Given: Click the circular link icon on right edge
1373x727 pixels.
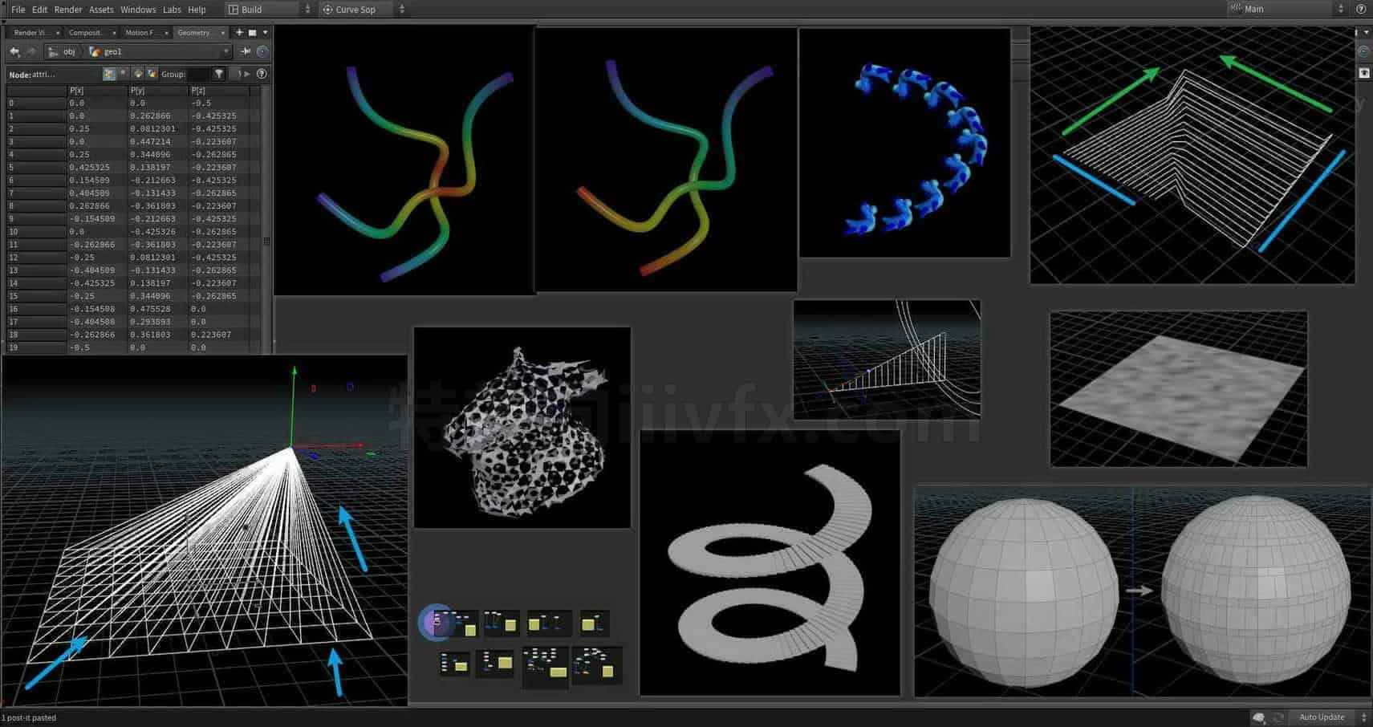Looking at the screenshot, I should click(x=1363, y=51).
